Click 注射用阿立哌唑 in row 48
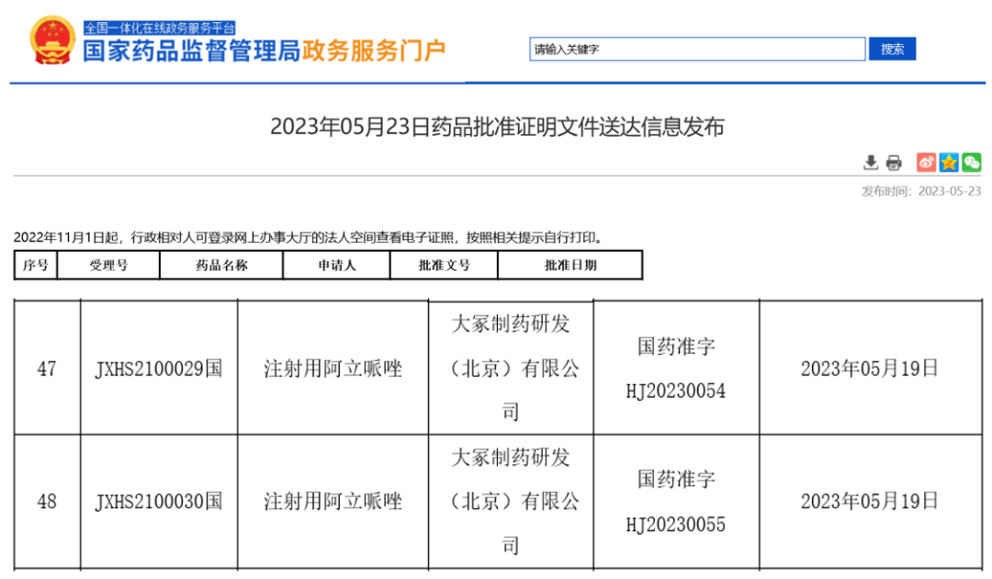 333,502
